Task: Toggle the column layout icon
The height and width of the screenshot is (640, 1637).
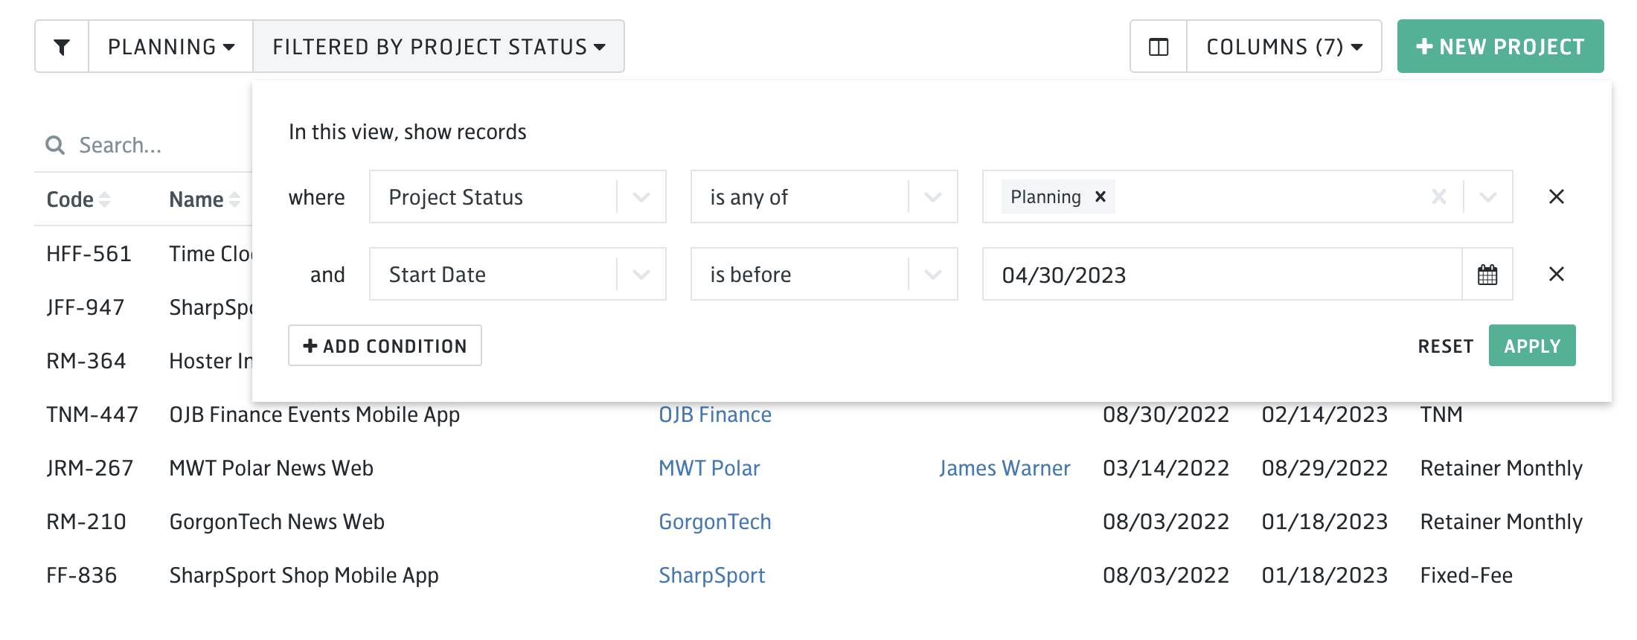Action: click(1159, 47)
